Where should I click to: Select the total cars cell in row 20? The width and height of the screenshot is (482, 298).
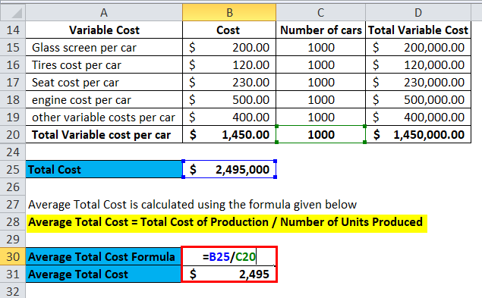pos(320,134)
